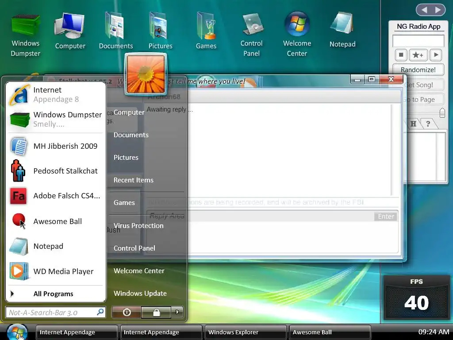Open Control Panel from Start menu right pane
Viewport: 453px width, 340px height.
134,248
